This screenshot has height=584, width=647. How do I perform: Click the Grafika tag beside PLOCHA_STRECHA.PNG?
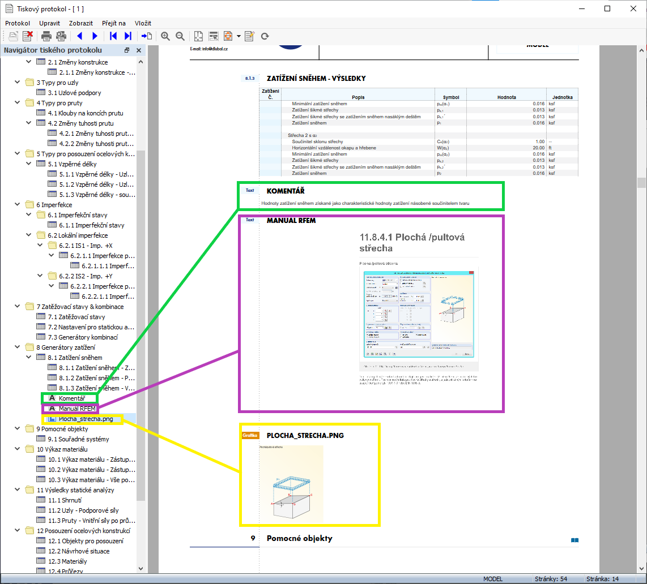(x=250, y=435)
